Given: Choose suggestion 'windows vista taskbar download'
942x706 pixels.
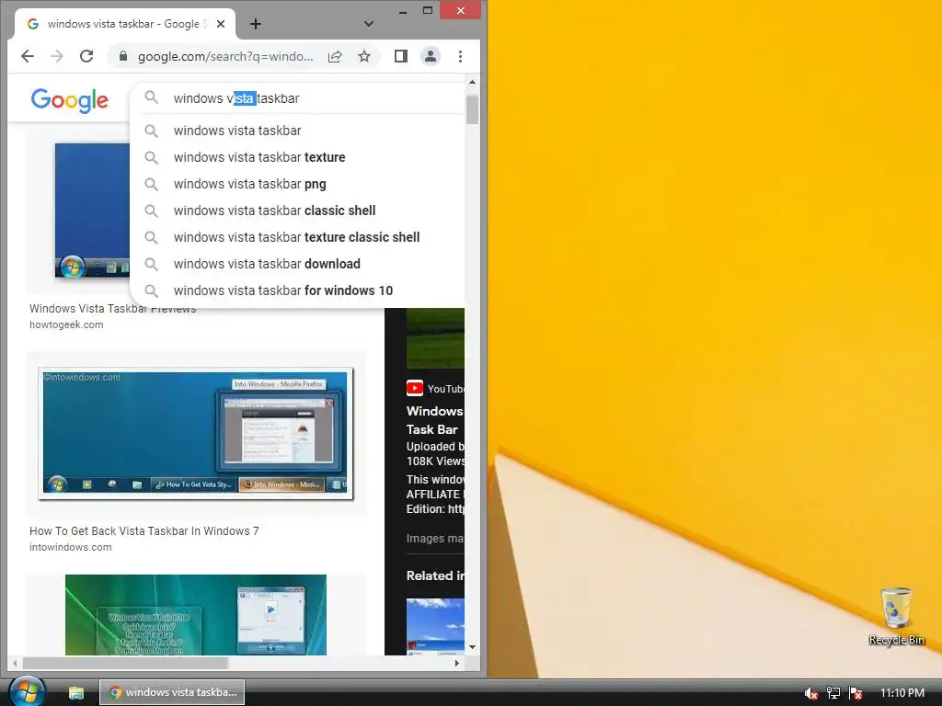Looking at the screenshot, I should (x=297, y=264).
